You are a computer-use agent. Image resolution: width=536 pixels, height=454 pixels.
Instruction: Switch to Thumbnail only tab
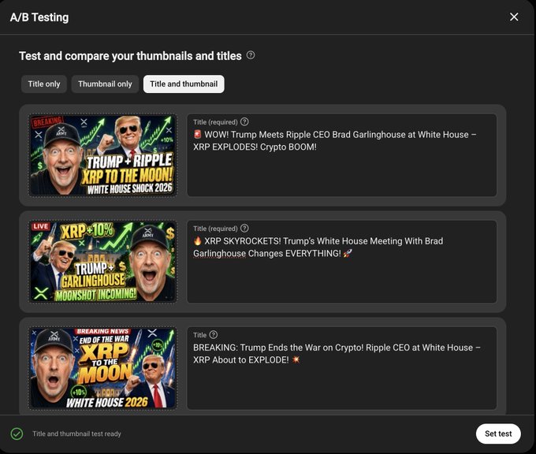point(105,84)
